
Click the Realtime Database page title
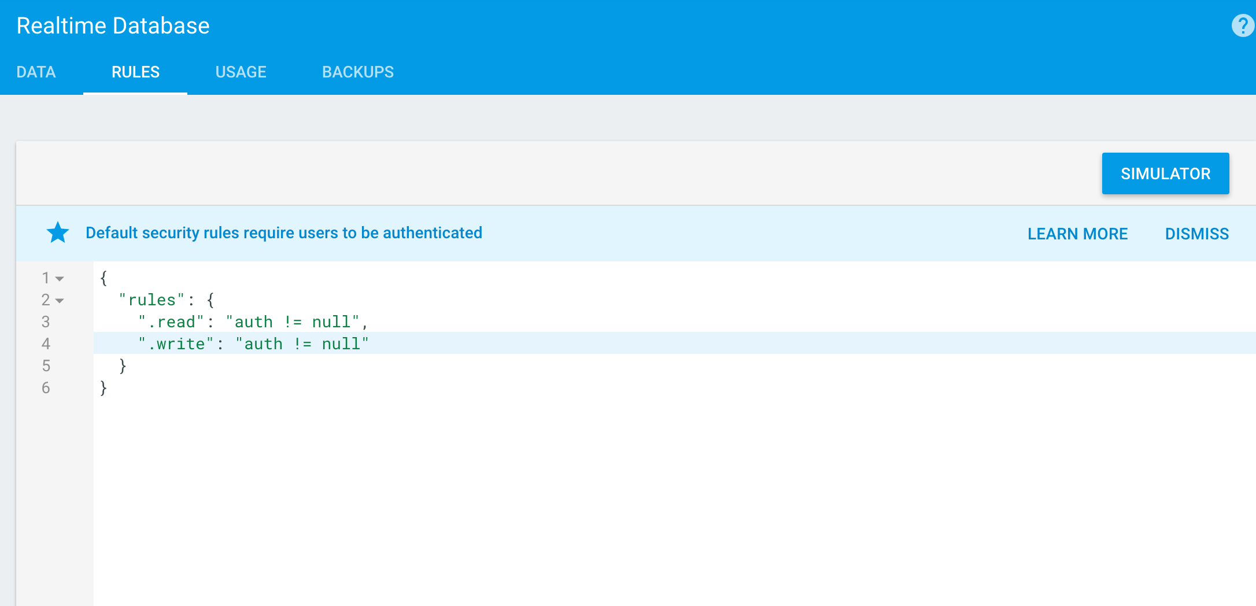113,26
